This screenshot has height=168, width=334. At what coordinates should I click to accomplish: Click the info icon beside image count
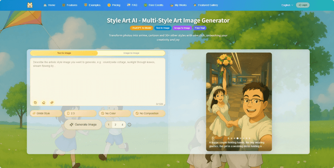coord(129,125)
